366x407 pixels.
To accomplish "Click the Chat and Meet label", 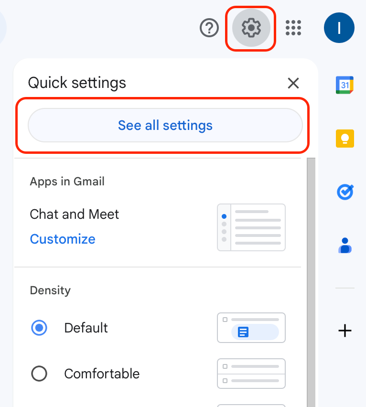I will tap(74, 214).
